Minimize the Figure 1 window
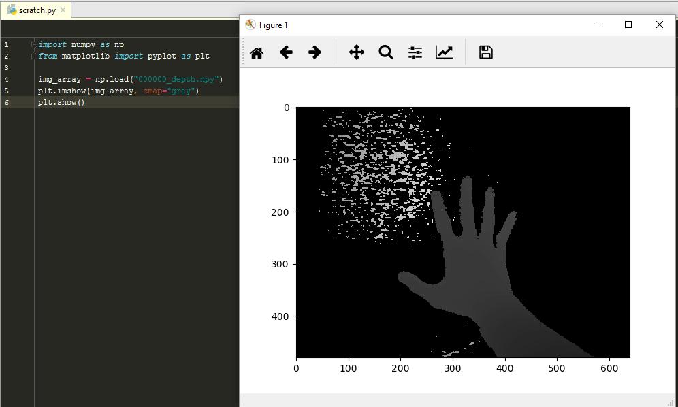 pos(598,25)
